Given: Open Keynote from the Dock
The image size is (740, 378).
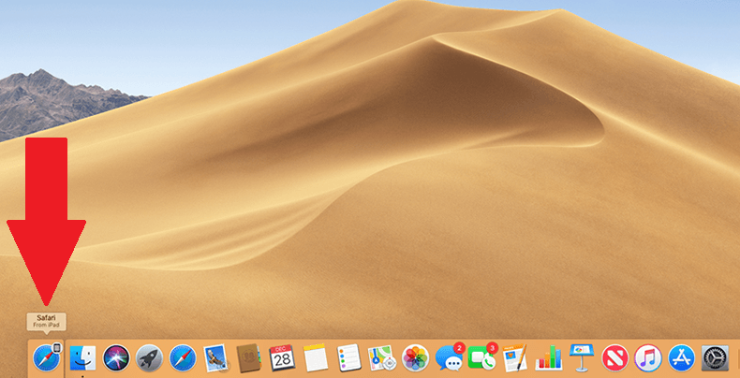Looking at the screenshot, I should pos(582,358).
